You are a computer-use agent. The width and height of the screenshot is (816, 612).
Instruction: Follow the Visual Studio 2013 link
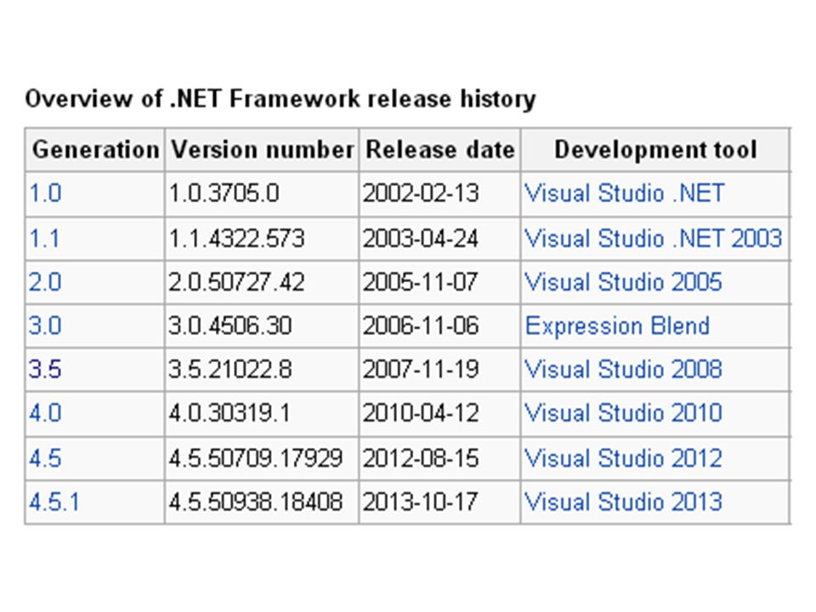click(x=623, y=502)
